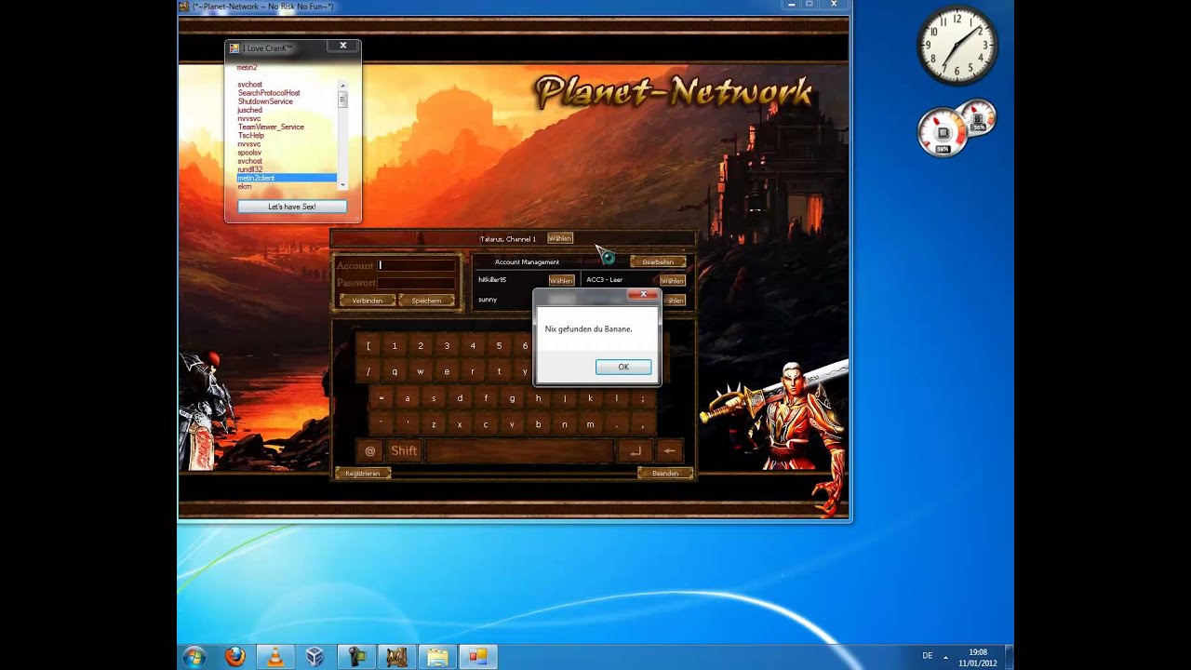The height and width of the screenshot is (670, 1191).
Task: Show hidden system tray icons arrow
Action: [945, 656]
